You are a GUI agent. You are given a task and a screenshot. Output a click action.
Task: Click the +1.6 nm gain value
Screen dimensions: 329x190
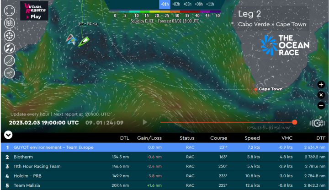[x=154, y=185]
